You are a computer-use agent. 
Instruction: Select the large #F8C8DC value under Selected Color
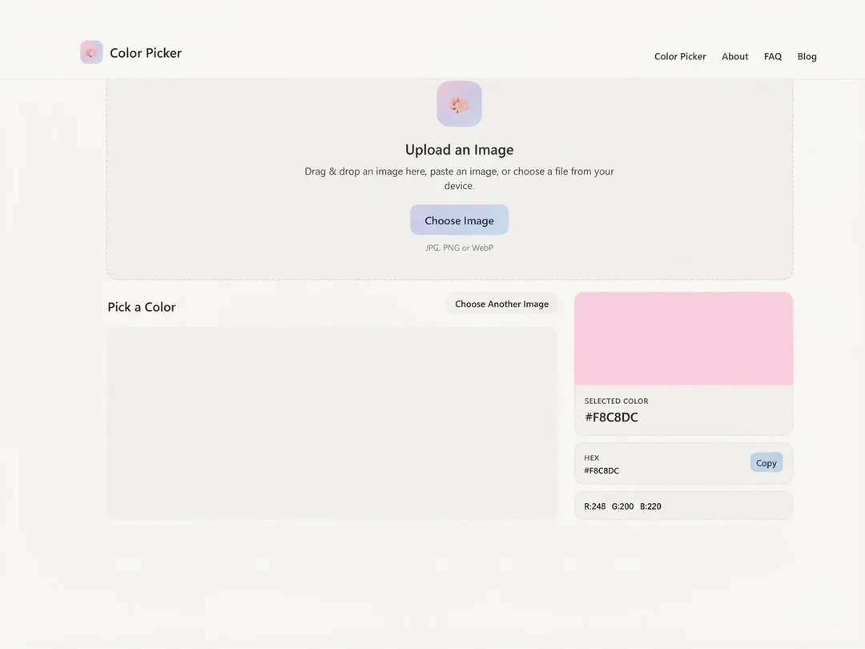(611, 417)
